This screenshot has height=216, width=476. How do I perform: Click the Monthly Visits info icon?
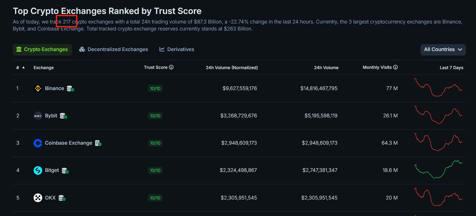[x=395, y=67]
